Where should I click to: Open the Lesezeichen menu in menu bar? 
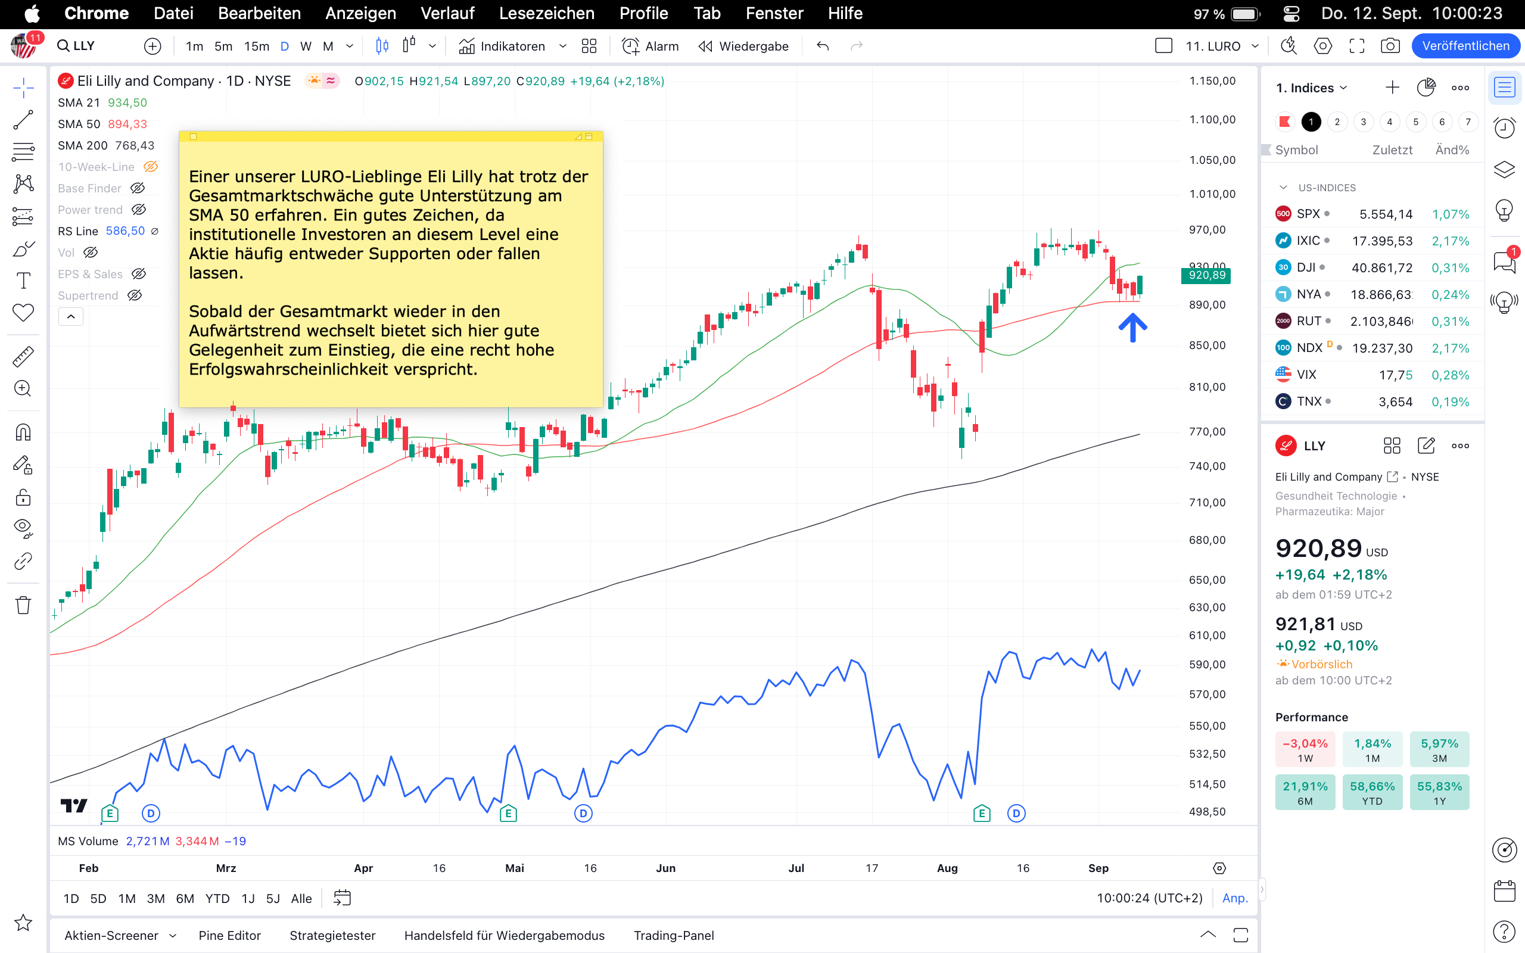[x=546, y=13]
